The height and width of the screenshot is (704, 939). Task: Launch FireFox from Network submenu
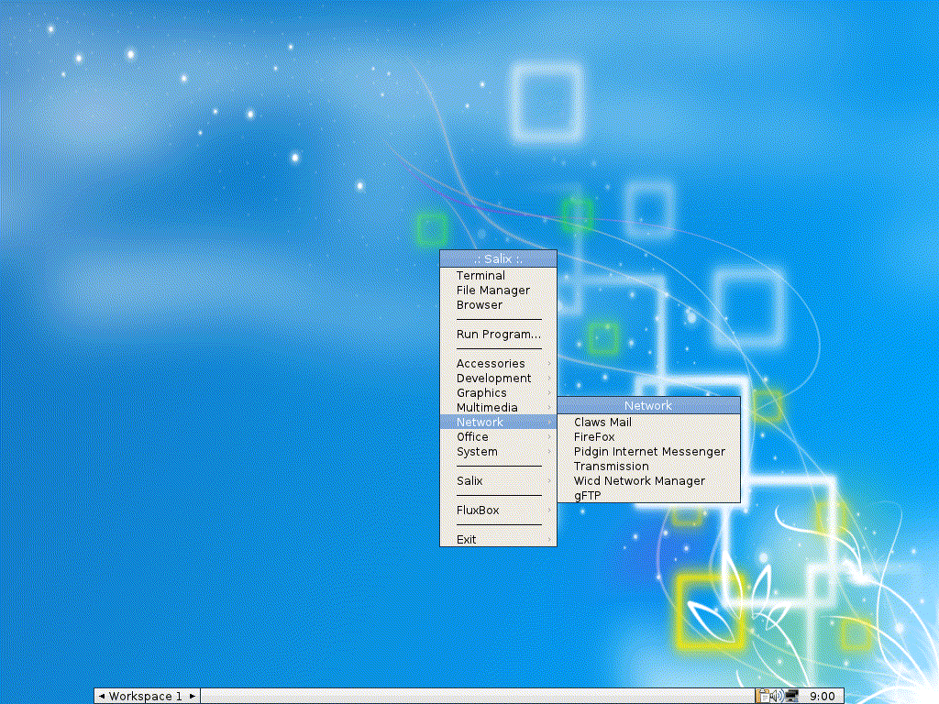649,437
